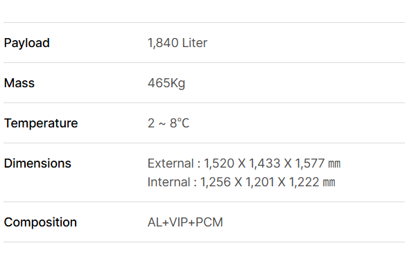Click the Temperature row label
Screen dimensions: 405x259
pyautogui.click(x=41, y=123)
